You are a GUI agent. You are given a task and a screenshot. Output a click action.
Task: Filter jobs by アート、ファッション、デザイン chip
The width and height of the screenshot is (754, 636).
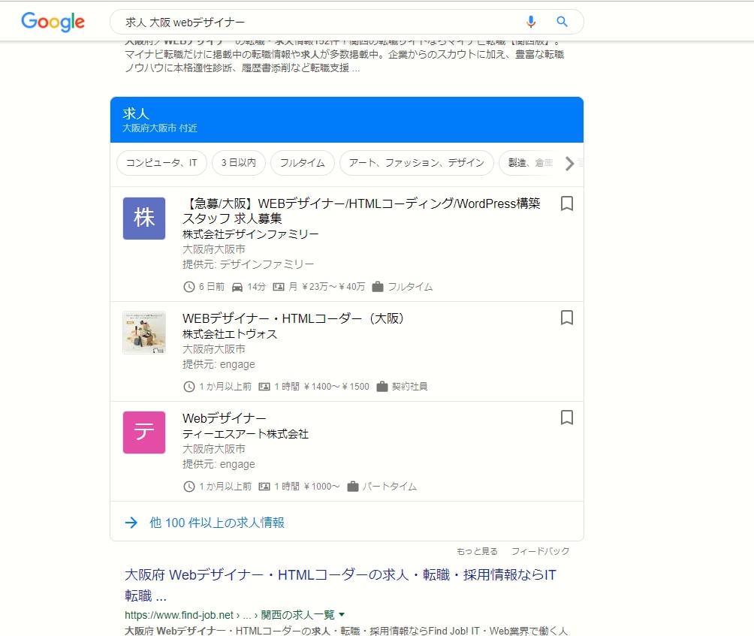click(417, 163)
